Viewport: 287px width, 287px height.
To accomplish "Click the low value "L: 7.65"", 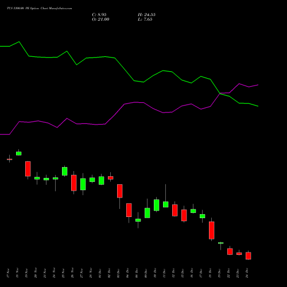I will click(x=145, y=20).
